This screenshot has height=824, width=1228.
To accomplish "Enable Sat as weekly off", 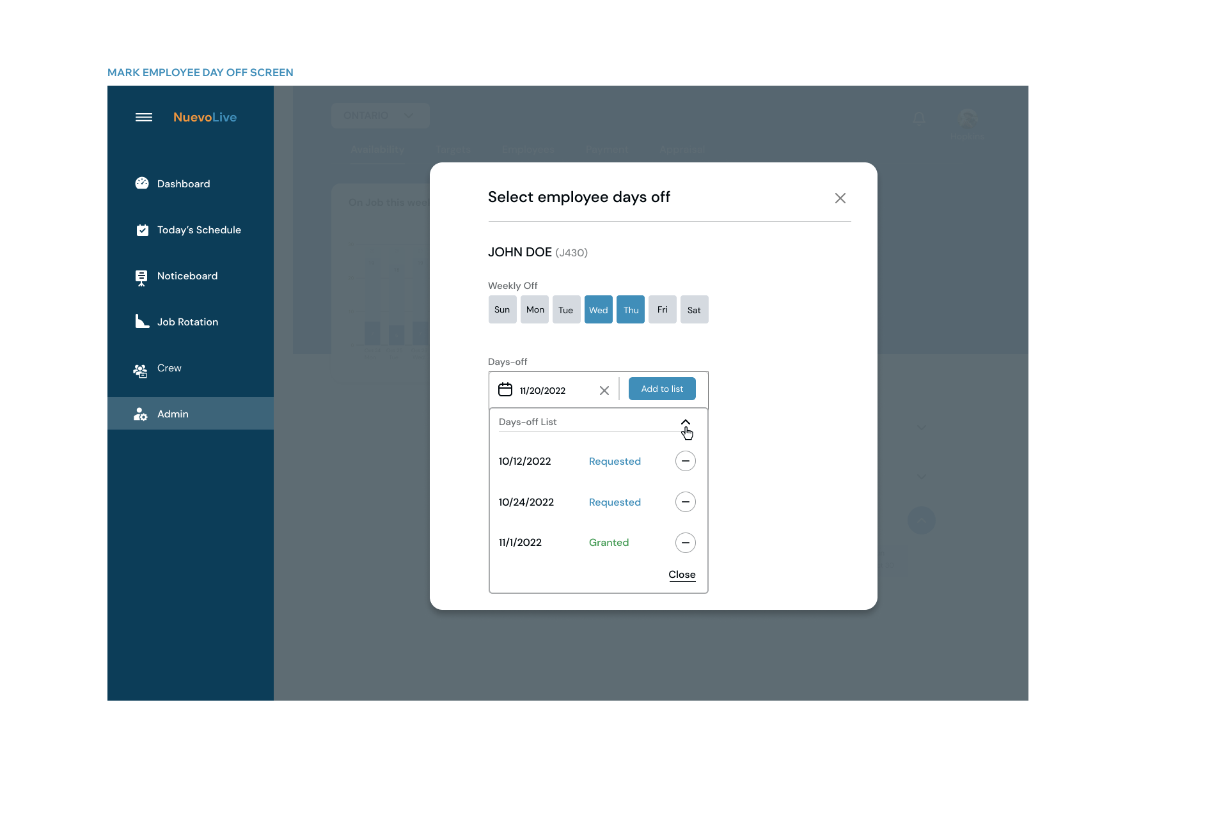I will click(694, 310).
